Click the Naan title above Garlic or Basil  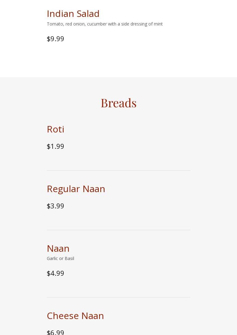coord(58,248)
